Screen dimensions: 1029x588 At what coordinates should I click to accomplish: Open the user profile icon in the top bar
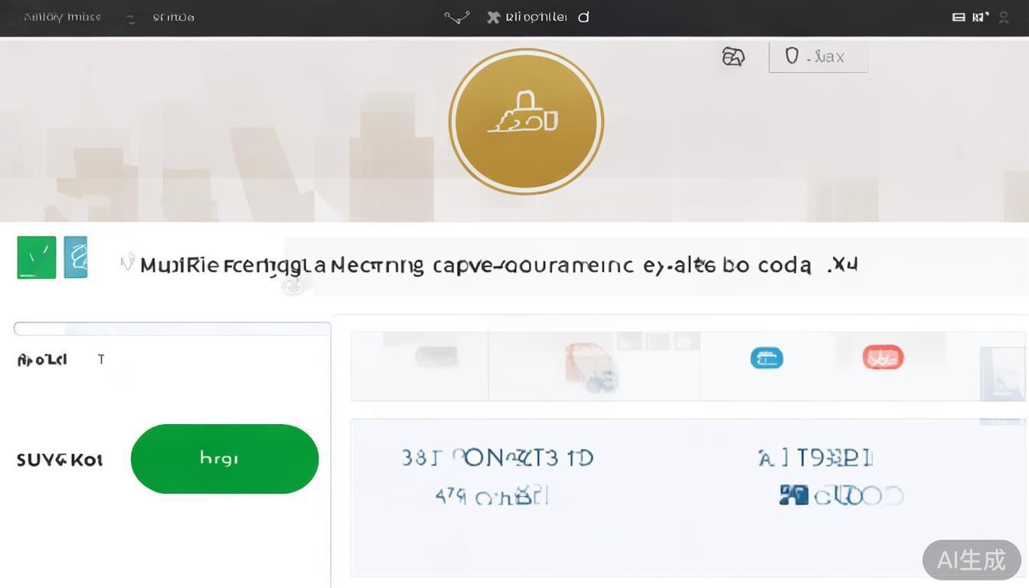pyautogui.click(x=1004, y=17)
